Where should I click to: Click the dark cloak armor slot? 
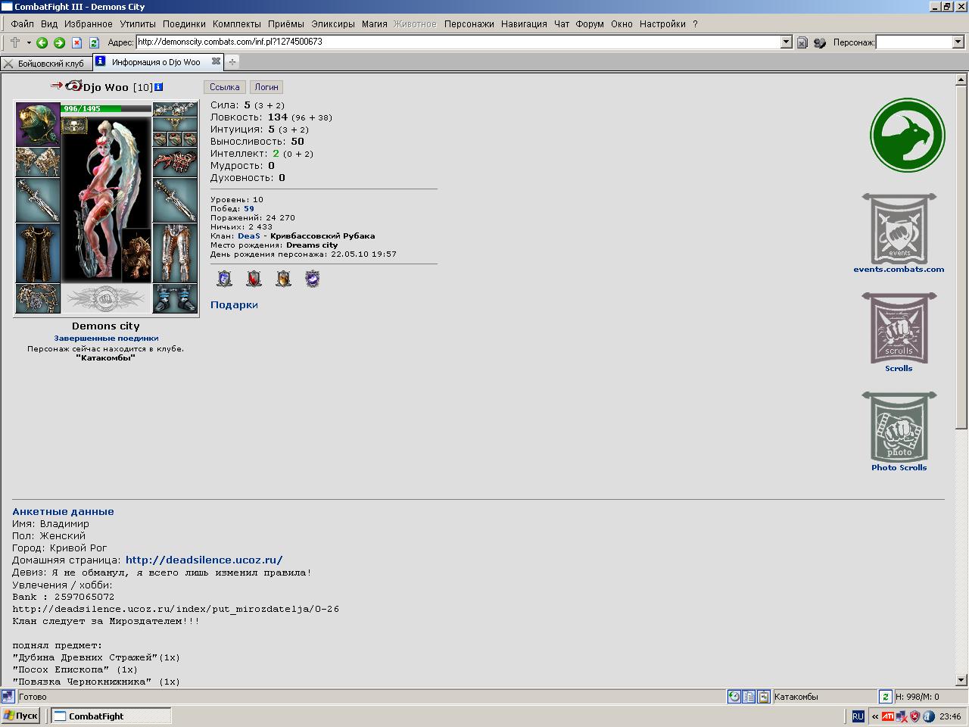38,254
